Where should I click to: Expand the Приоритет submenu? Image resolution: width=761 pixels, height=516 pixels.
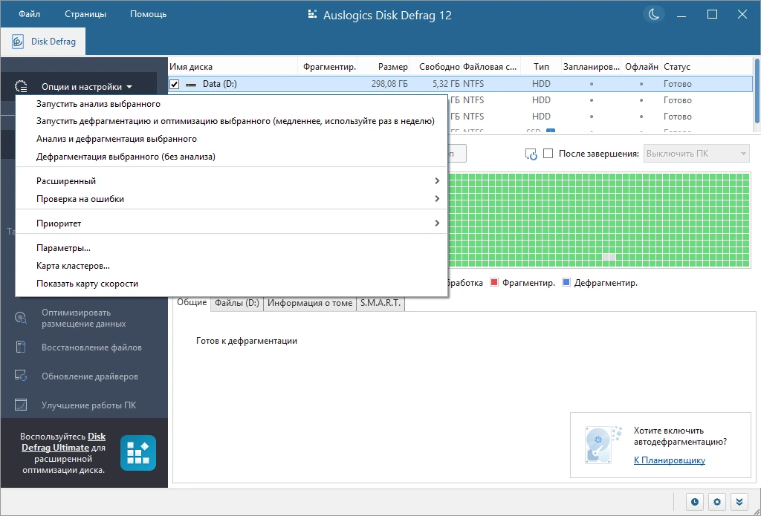click(231, 223)
